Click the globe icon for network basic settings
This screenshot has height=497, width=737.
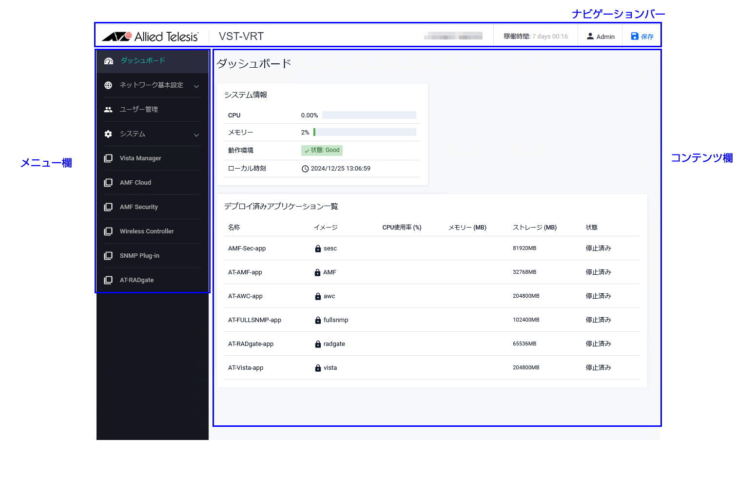(108, 85)
